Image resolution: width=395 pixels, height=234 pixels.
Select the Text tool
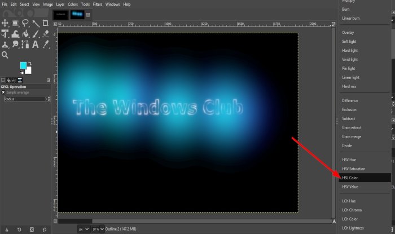click(x=36, y=45)
